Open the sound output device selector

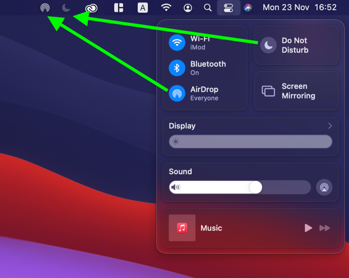(x=324, y=187)
